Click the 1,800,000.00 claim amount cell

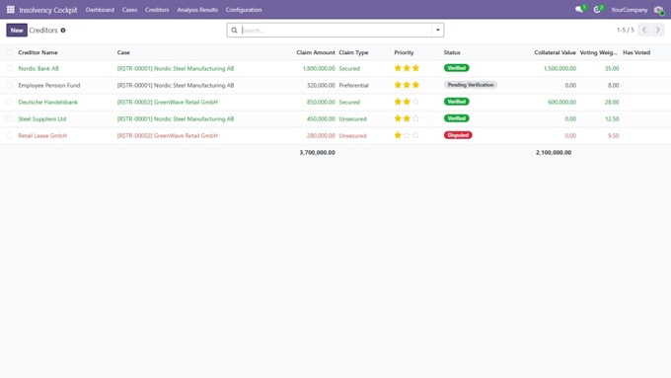[x=319, y=68]
